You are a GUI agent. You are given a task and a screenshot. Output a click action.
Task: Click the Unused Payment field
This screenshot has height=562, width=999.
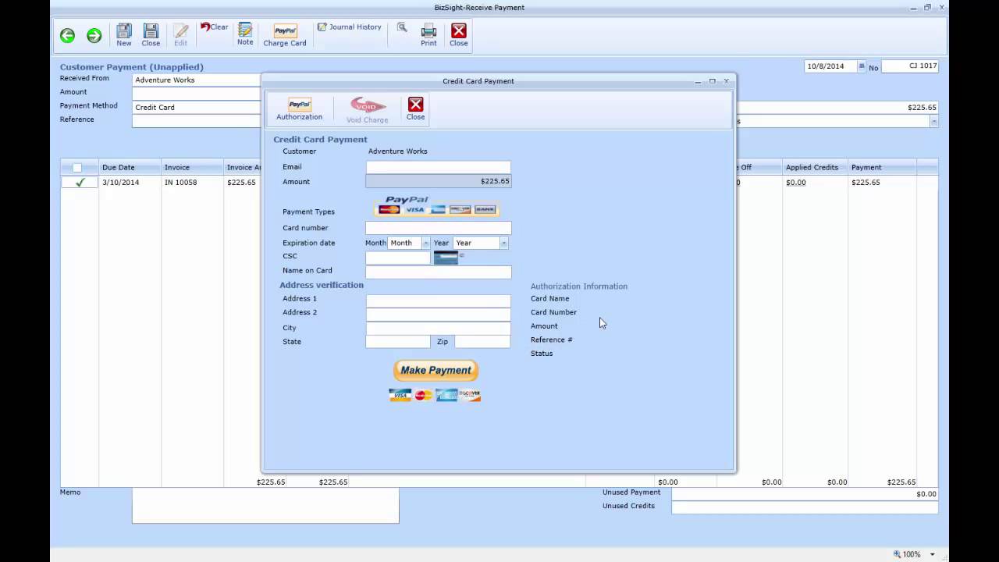coord(805,494)
